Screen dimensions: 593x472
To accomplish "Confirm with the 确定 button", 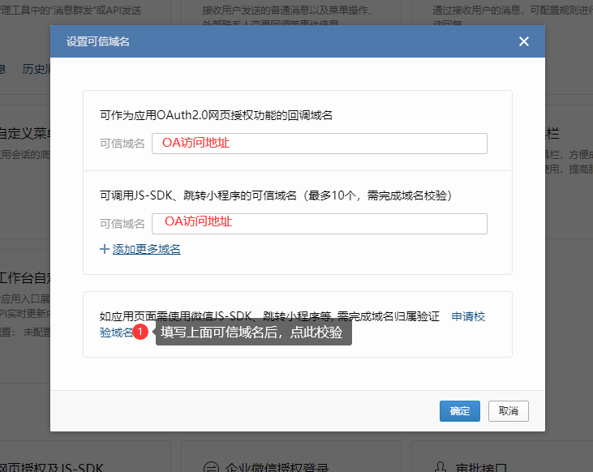I will click(459, 410).
